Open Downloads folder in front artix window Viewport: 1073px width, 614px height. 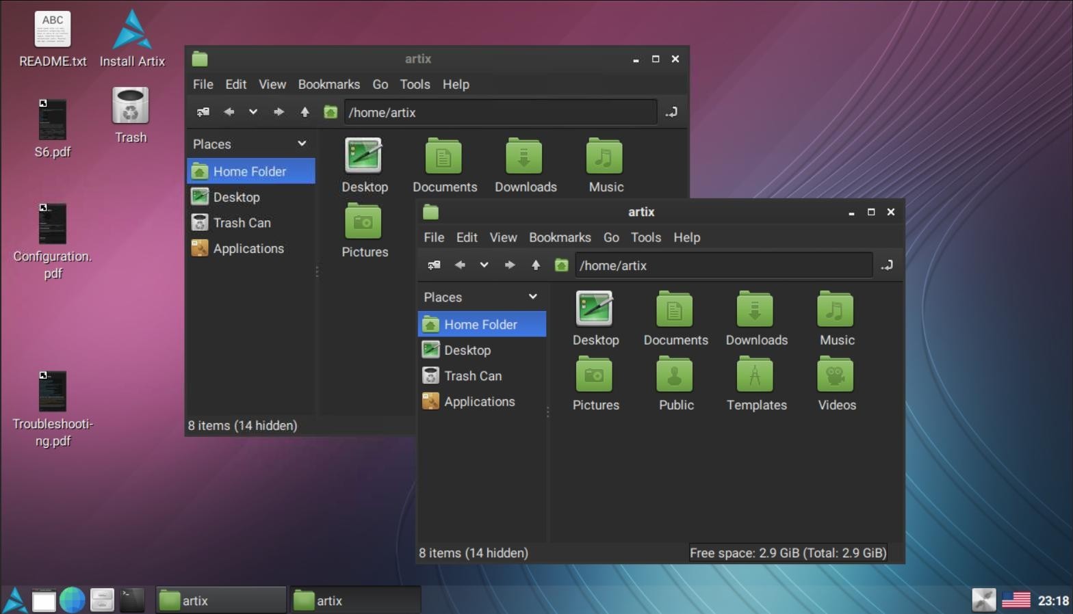pos(756,319)
